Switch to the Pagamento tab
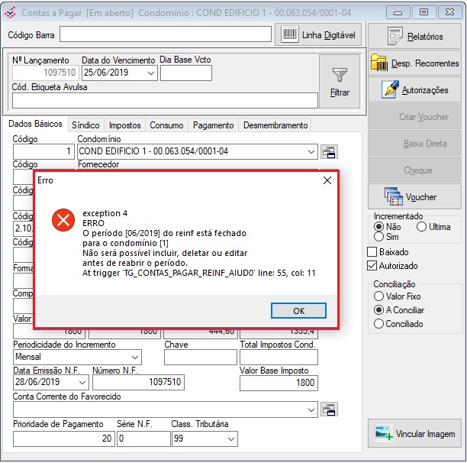 click(213, 125)
